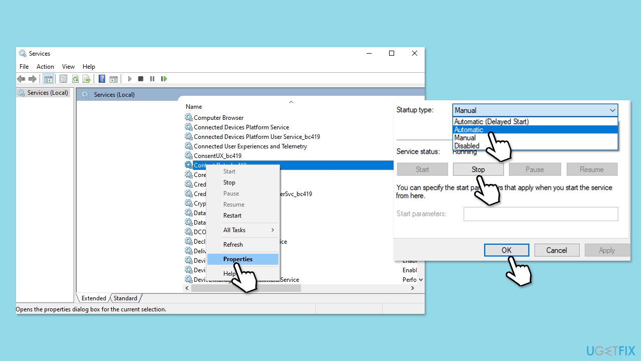Select Services (Local) in the console tree
The image size is (641, 361).
43,93
